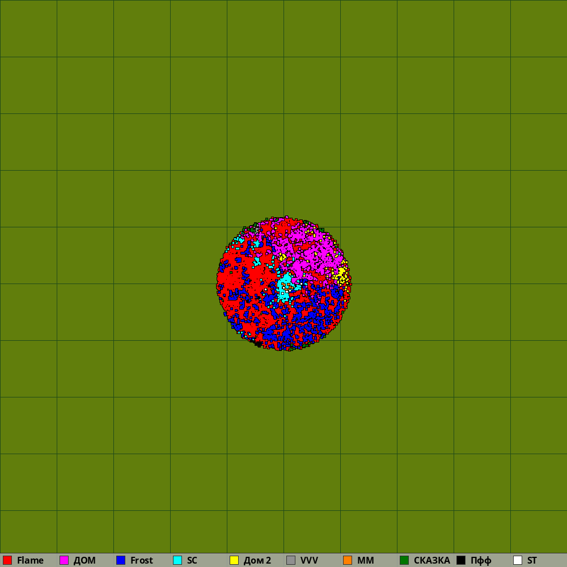Click the yellow Дом 2 cluster on the map's east edge
This screenshot has width=567, height=567.
tap(342, 275)
